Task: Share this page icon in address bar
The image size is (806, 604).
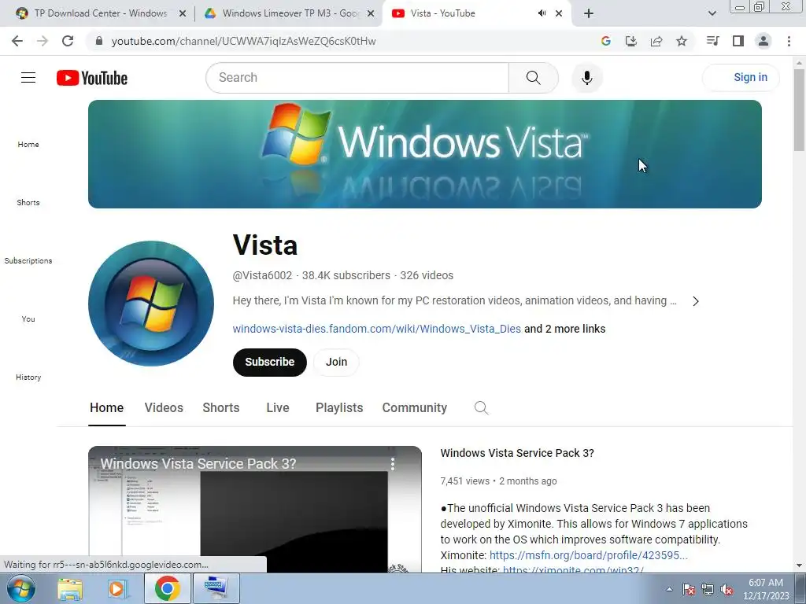Action: click(656, 41)
